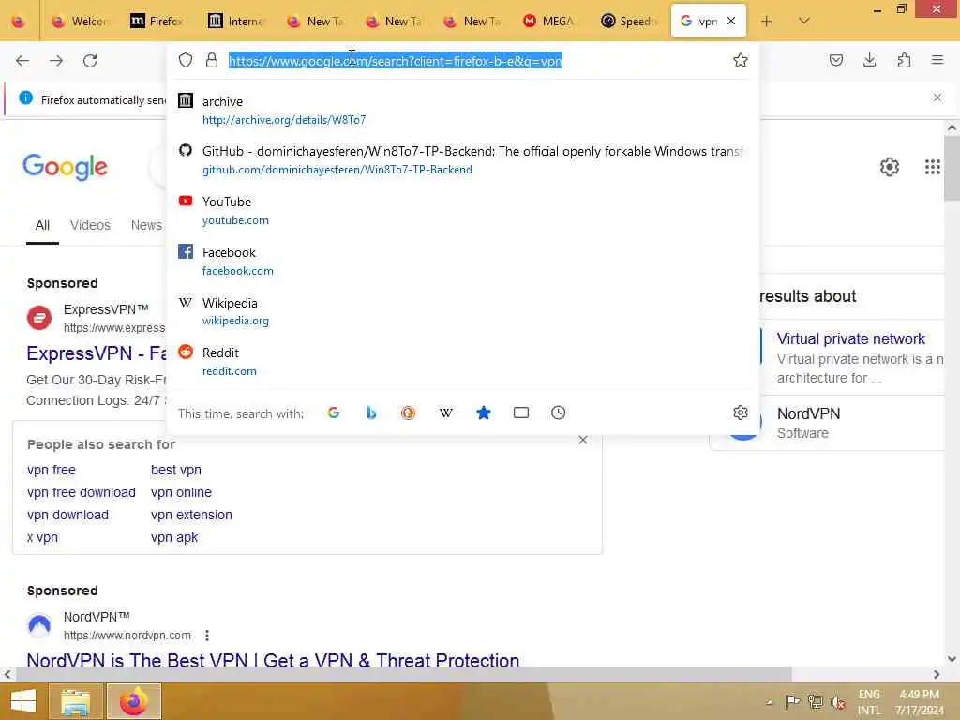Image resolution: width=960 pixels, height=720 pixels.
Task: Switch to Videos search results
Action: pos(90,225)
